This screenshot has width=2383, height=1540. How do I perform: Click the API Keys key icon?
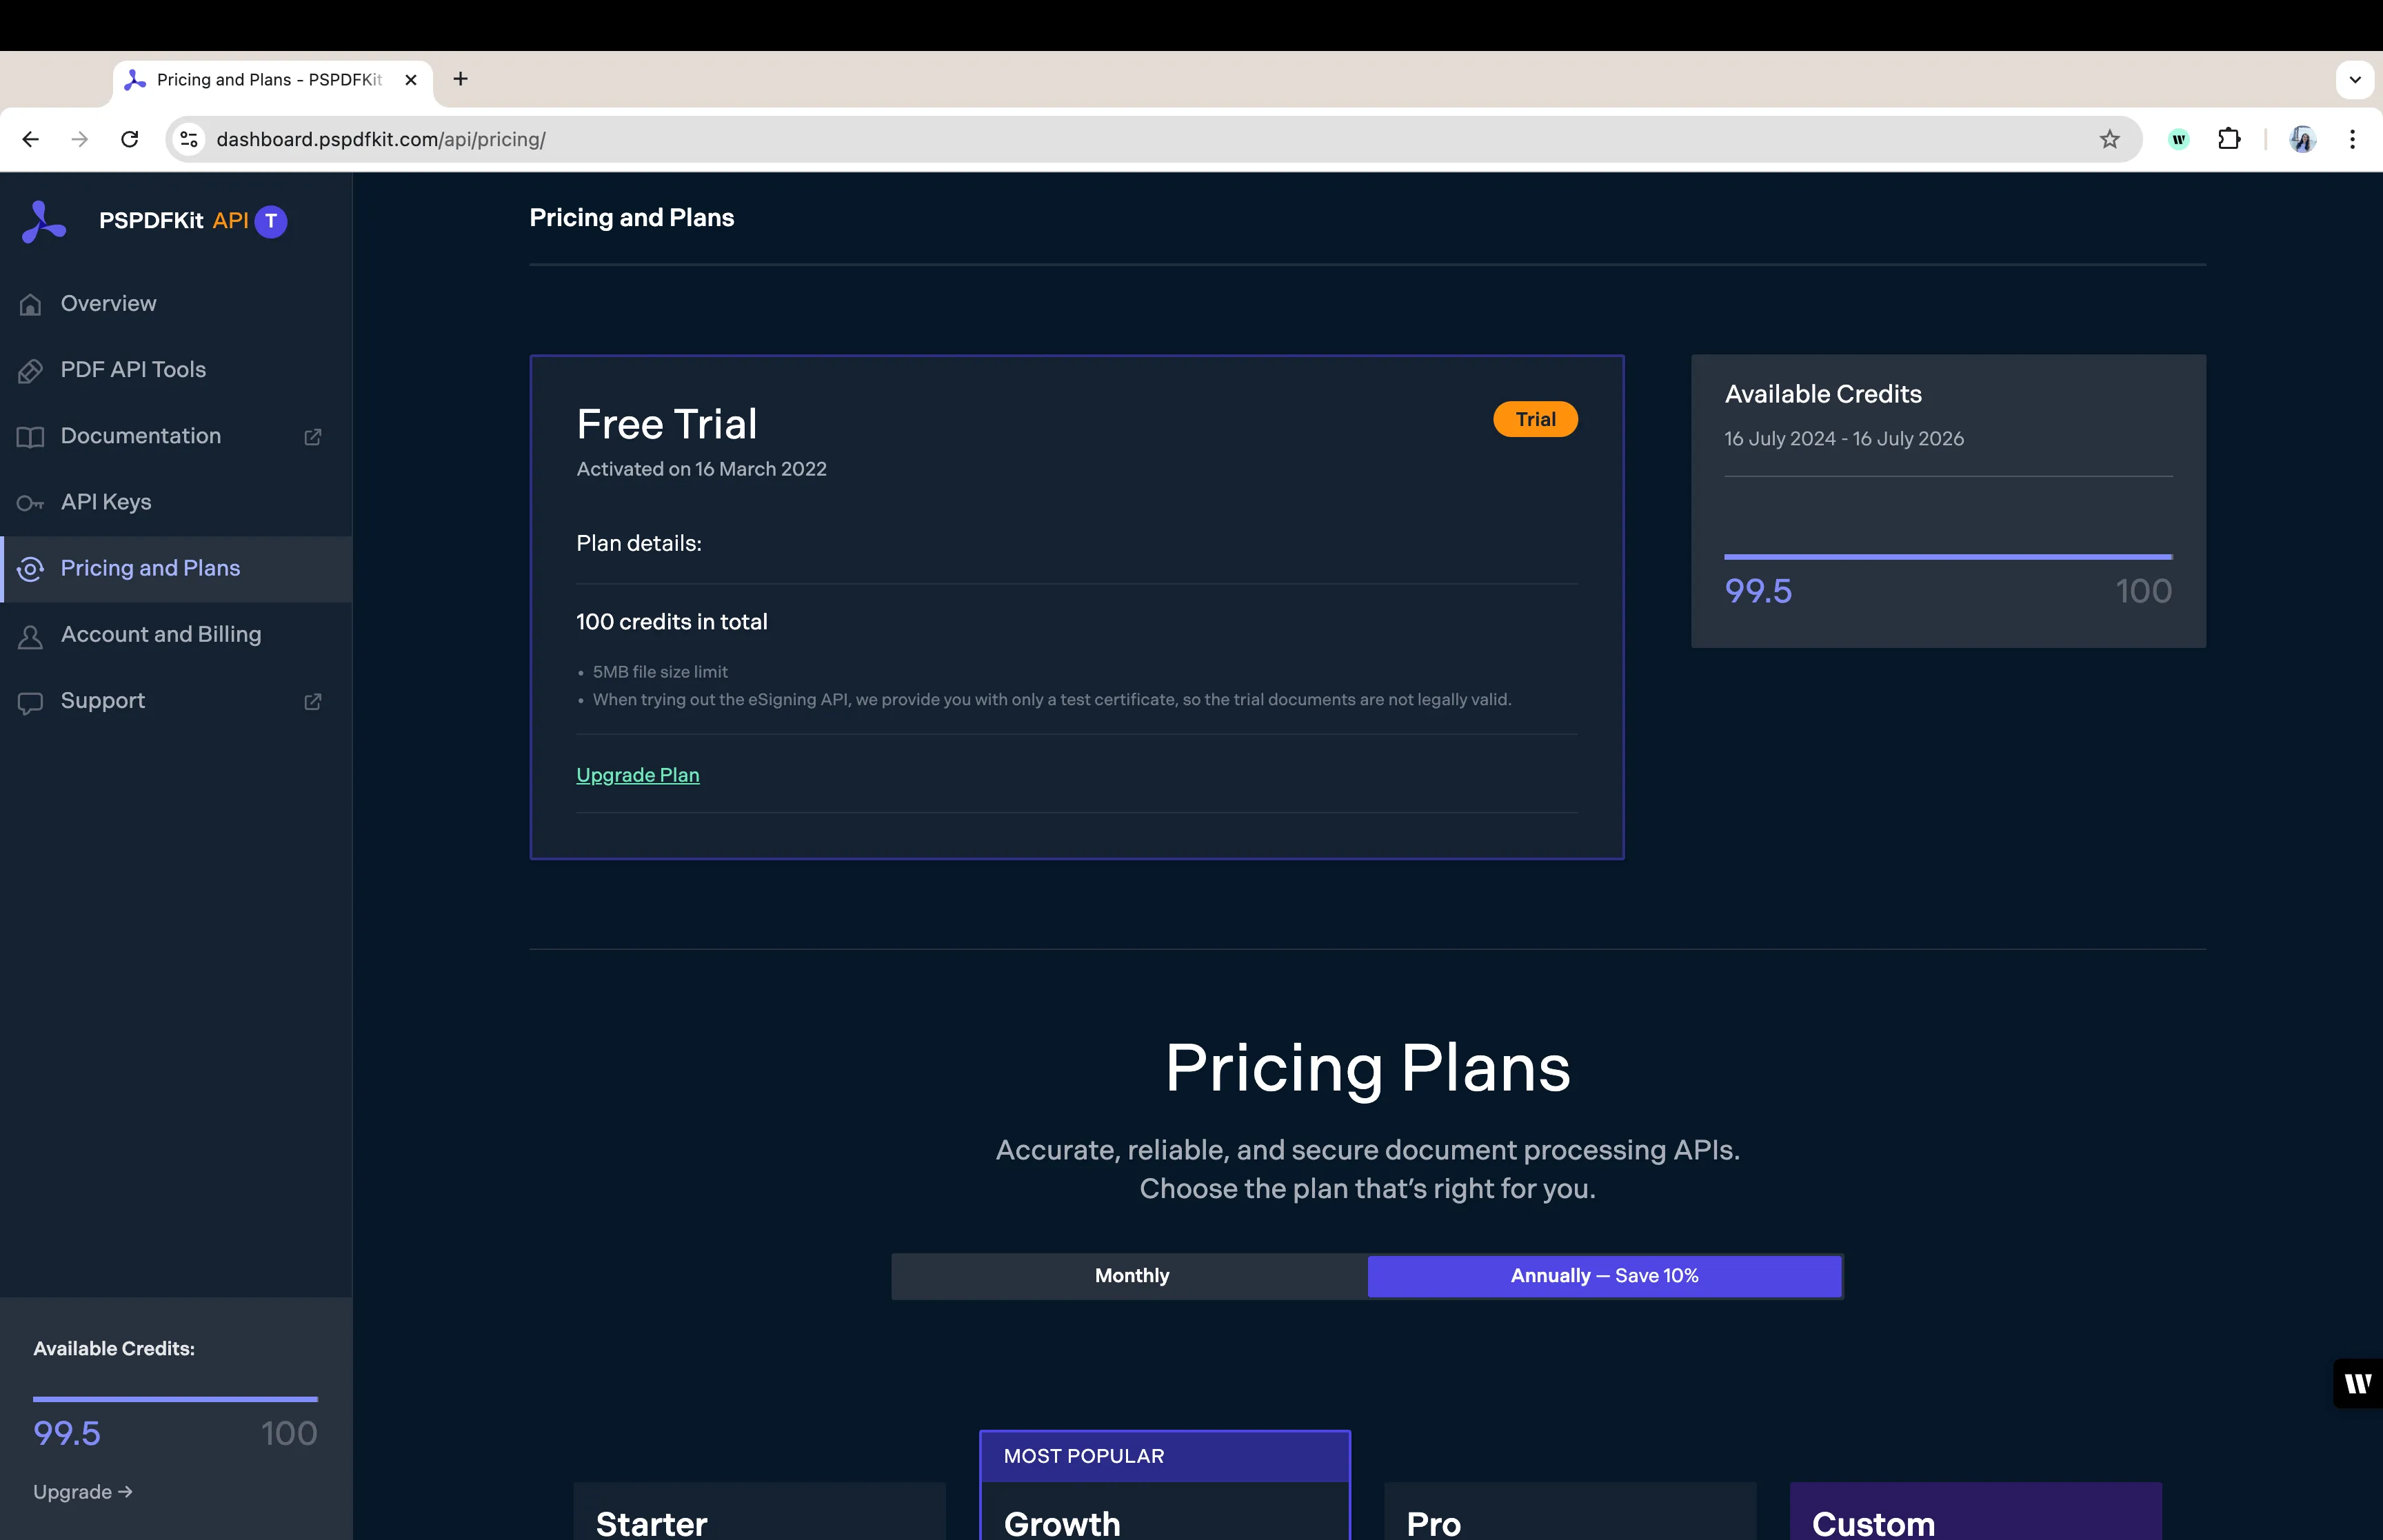(31, 503)
